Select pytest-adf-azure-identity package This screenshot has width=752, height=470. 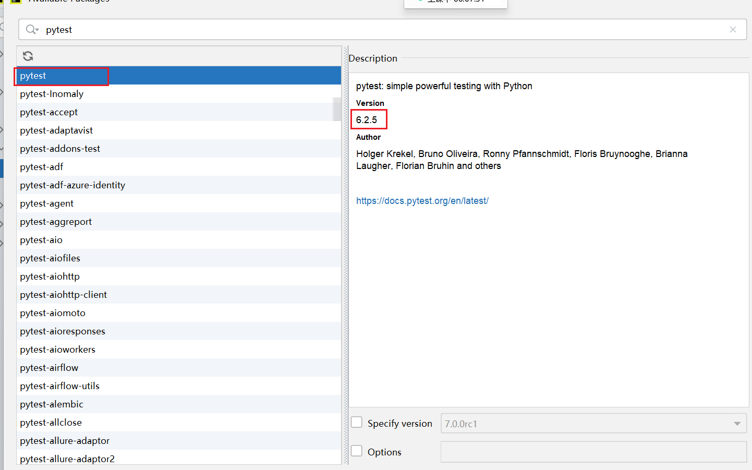coord(179,185)
